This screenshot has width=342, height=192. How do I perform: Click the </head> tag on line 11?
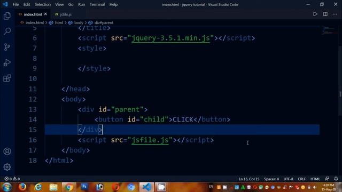coord(75,89)
